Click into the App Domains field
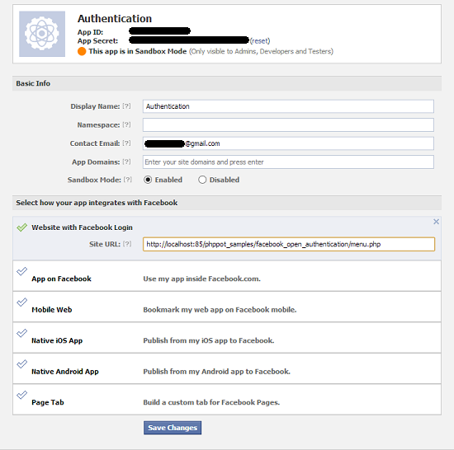 [288, 162]
